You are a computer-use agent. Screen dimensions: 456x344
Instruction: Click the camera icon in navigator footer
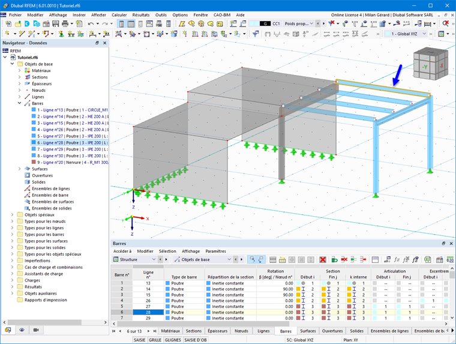[x=36, y=330]
